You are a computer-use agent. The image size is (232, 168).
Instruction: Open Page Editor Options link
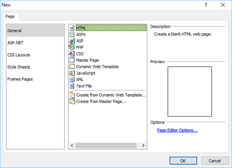177,130
